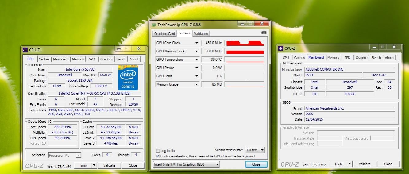Click GPU Temperature 30.0 °C value
Viewport: 409px width, 174px height.
[x=212, y=60]
